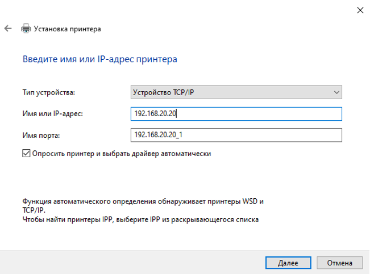370x274 pixels.
Task: Click the 'Установка принтера' title text
Action: [x=68, y=28]
